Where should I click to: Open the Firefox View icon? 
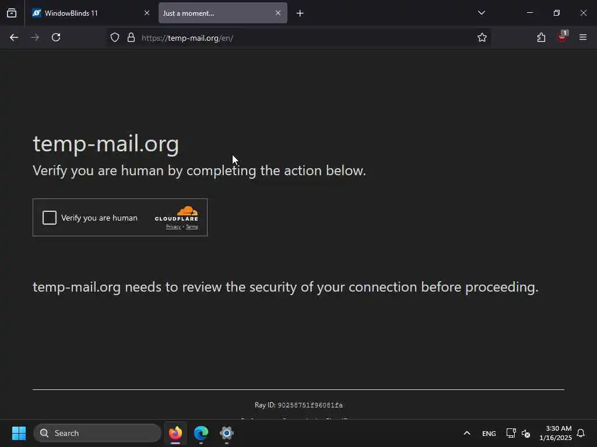click(12, 13)
